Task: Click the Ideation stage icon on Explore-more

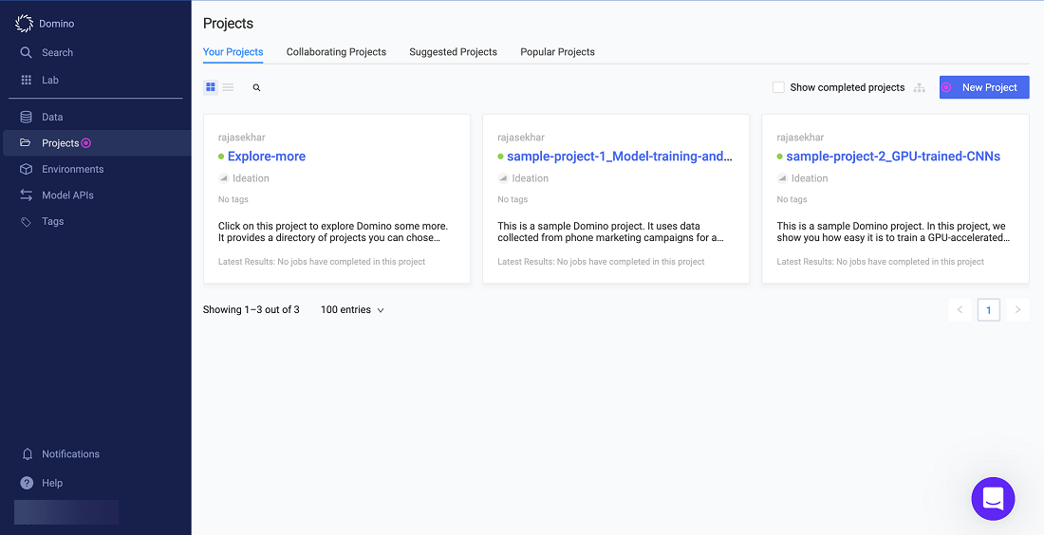Action: 224,178
